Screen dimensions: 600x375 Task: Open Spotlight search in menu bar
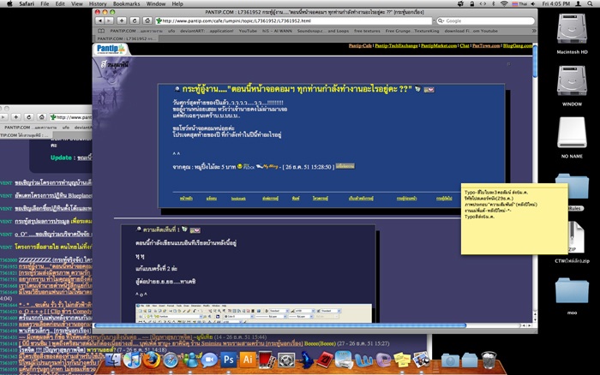[591, 3]
